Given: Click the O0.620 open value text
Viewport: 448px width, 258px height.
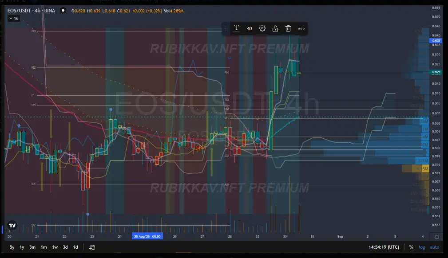Looking at the screenshot, I should tap(78, 11).
